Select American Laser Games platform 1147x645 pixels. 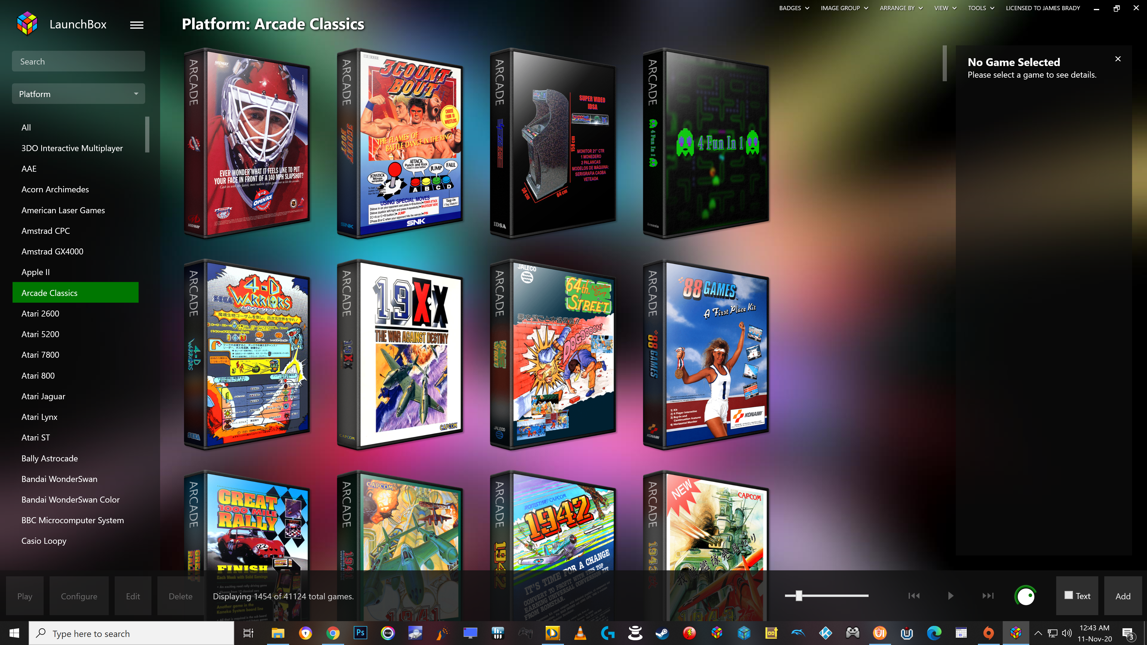(x=76, y=211)
